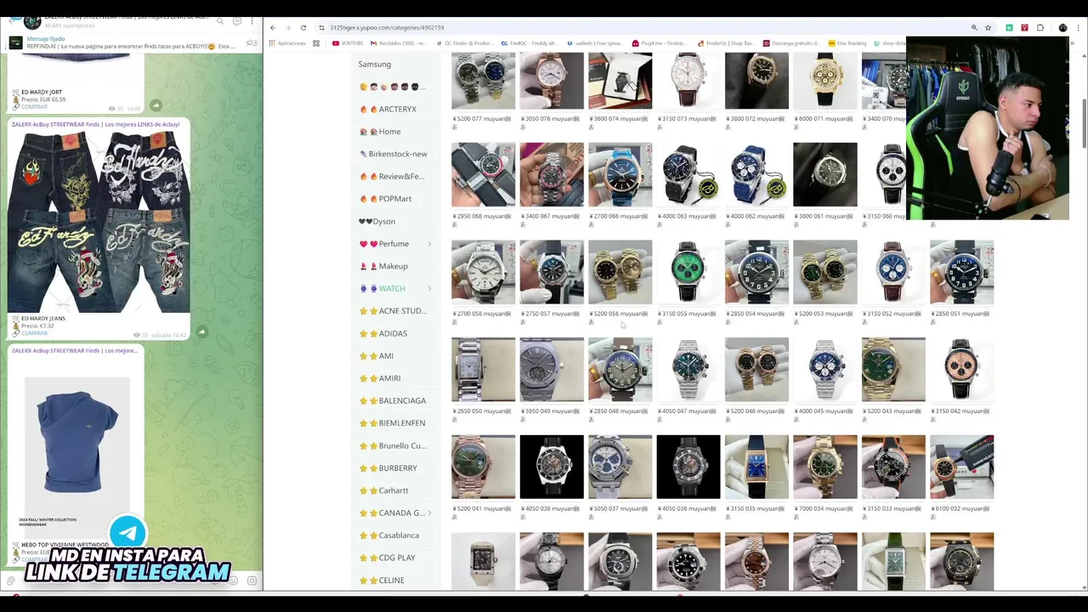Viewport: 1088px width, 612px height.
Task: Expand the Perfume category arrow
Action: (429, 244)
